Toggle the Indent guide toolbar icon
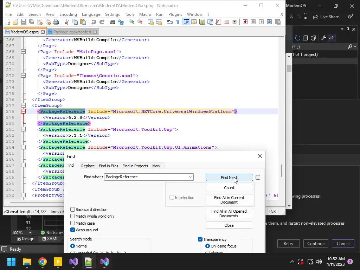This screenshot has width=360, height=270. [x=186, y=22]
